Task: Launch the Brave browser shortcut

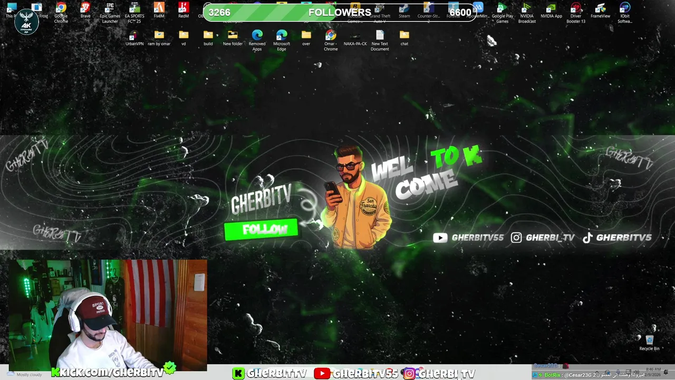Action: (85, 11)
